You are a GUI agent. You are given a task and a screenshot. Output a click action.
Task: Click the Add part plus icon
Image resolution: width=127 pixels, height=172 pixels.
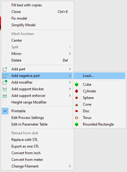tap(5, 69)
